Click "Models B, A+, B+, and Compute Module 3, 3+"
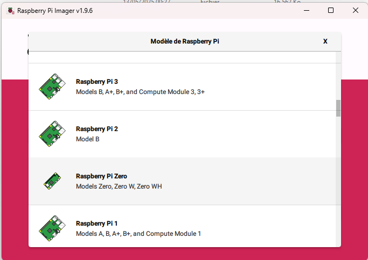 point(140,92)
